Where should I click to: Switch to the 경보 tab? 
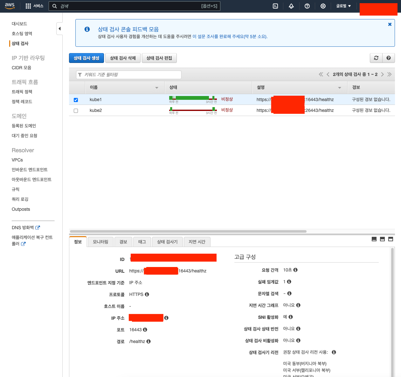click(123, 242)
